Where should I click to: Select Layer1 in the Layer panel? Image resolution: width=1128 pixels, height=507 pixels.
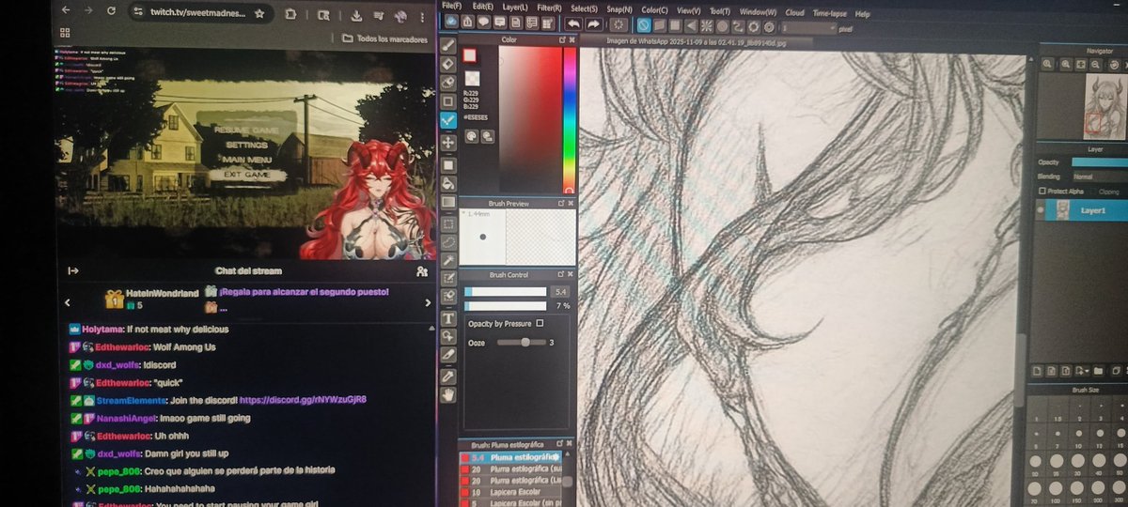[1081, 211]
